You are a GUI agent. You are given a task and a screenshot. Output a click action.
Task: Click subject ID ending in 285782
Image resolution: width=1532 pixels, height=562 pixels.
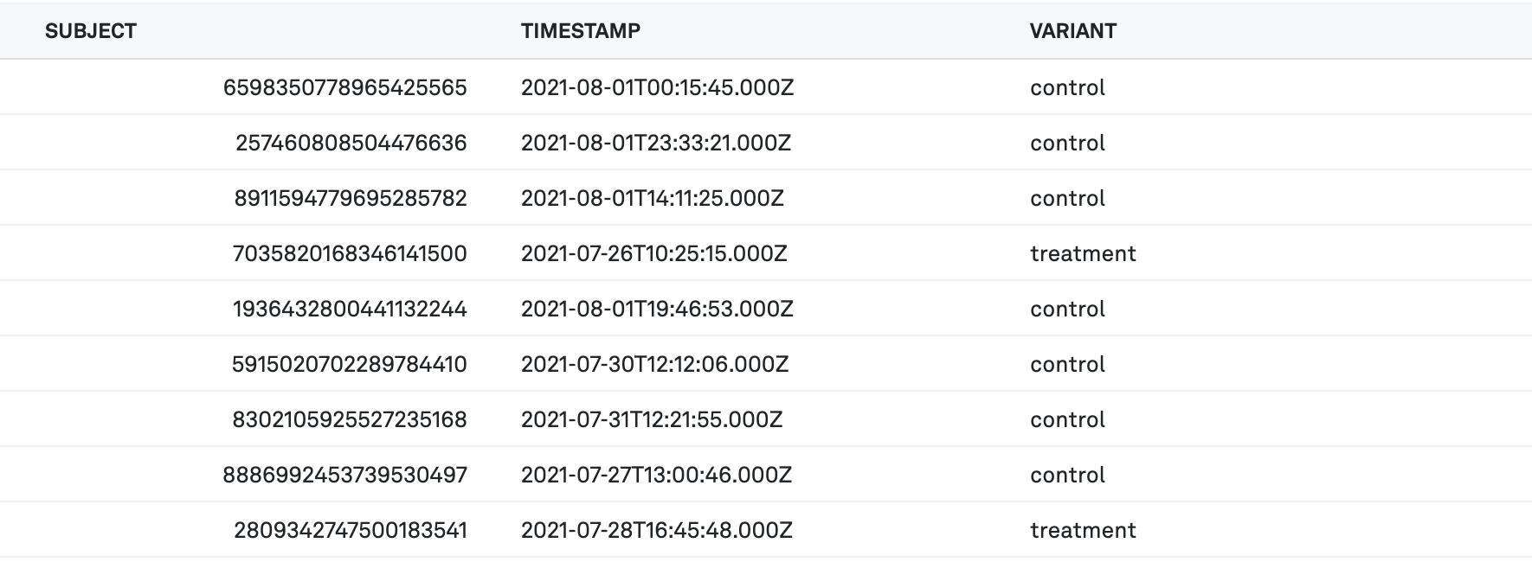(351, 198)
